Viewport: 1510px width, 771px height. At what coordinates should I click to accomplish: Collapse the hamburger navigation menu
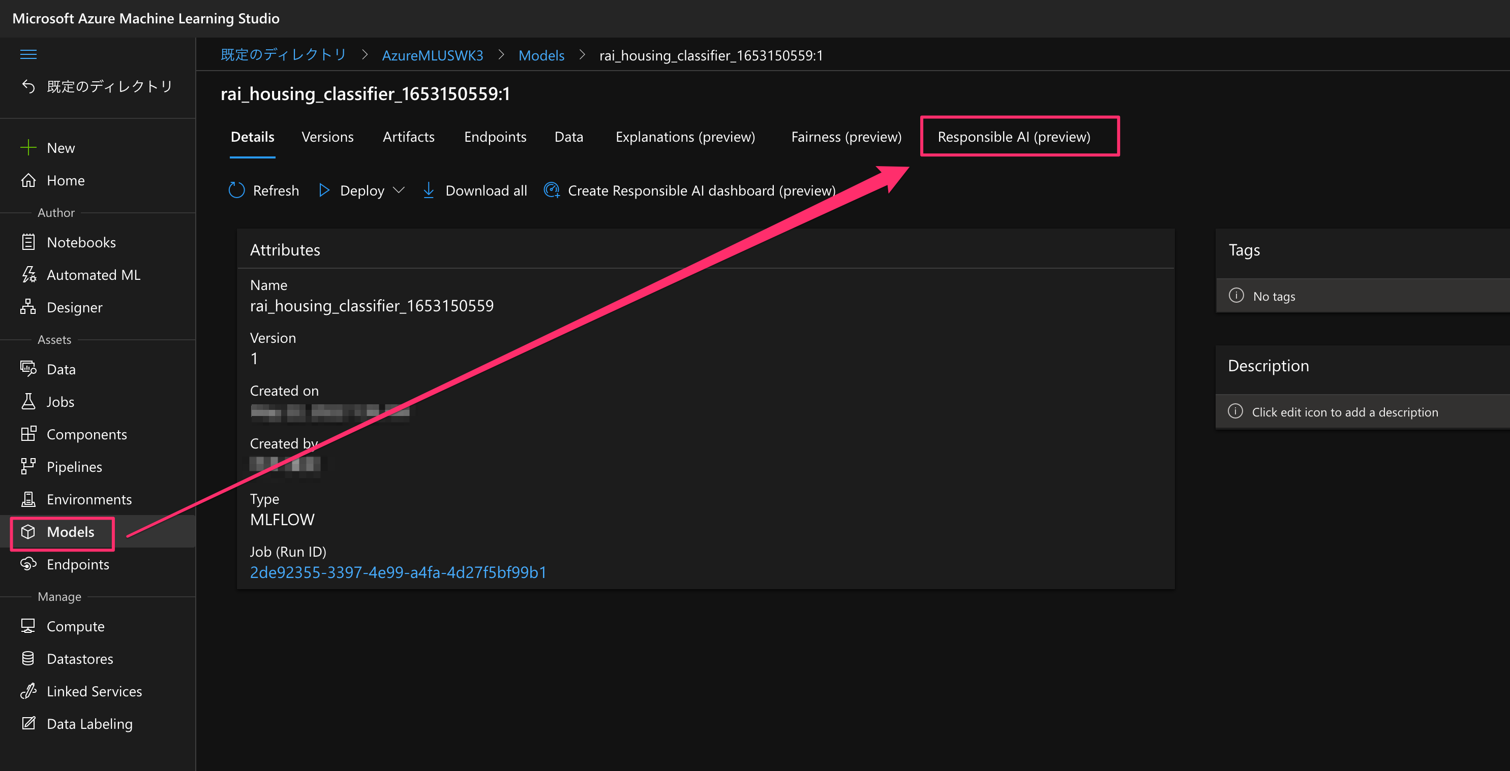pos(28,54)
